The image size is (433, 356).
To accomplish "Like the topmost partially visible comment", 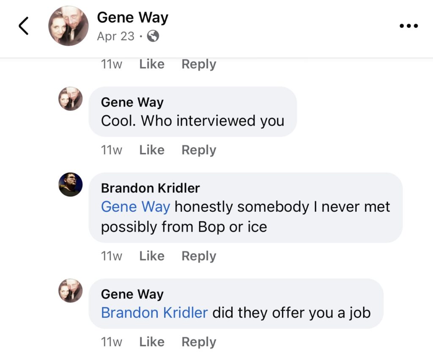I will click(x=151, y=64).
